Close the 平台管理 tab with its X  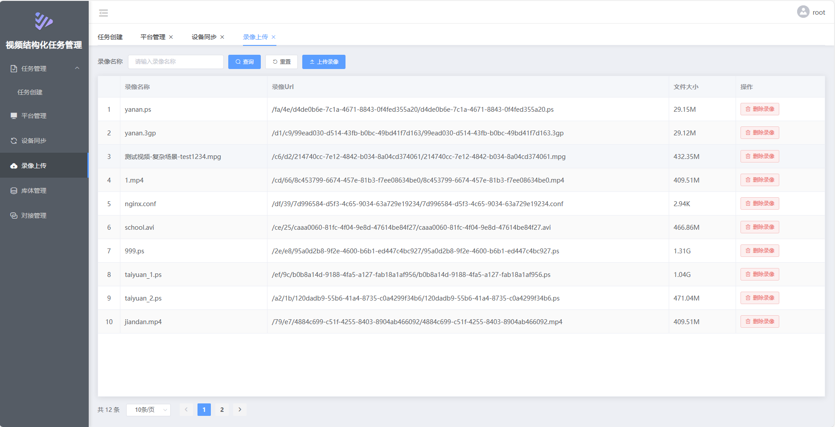pyautogui.click(x=171, y=37)
